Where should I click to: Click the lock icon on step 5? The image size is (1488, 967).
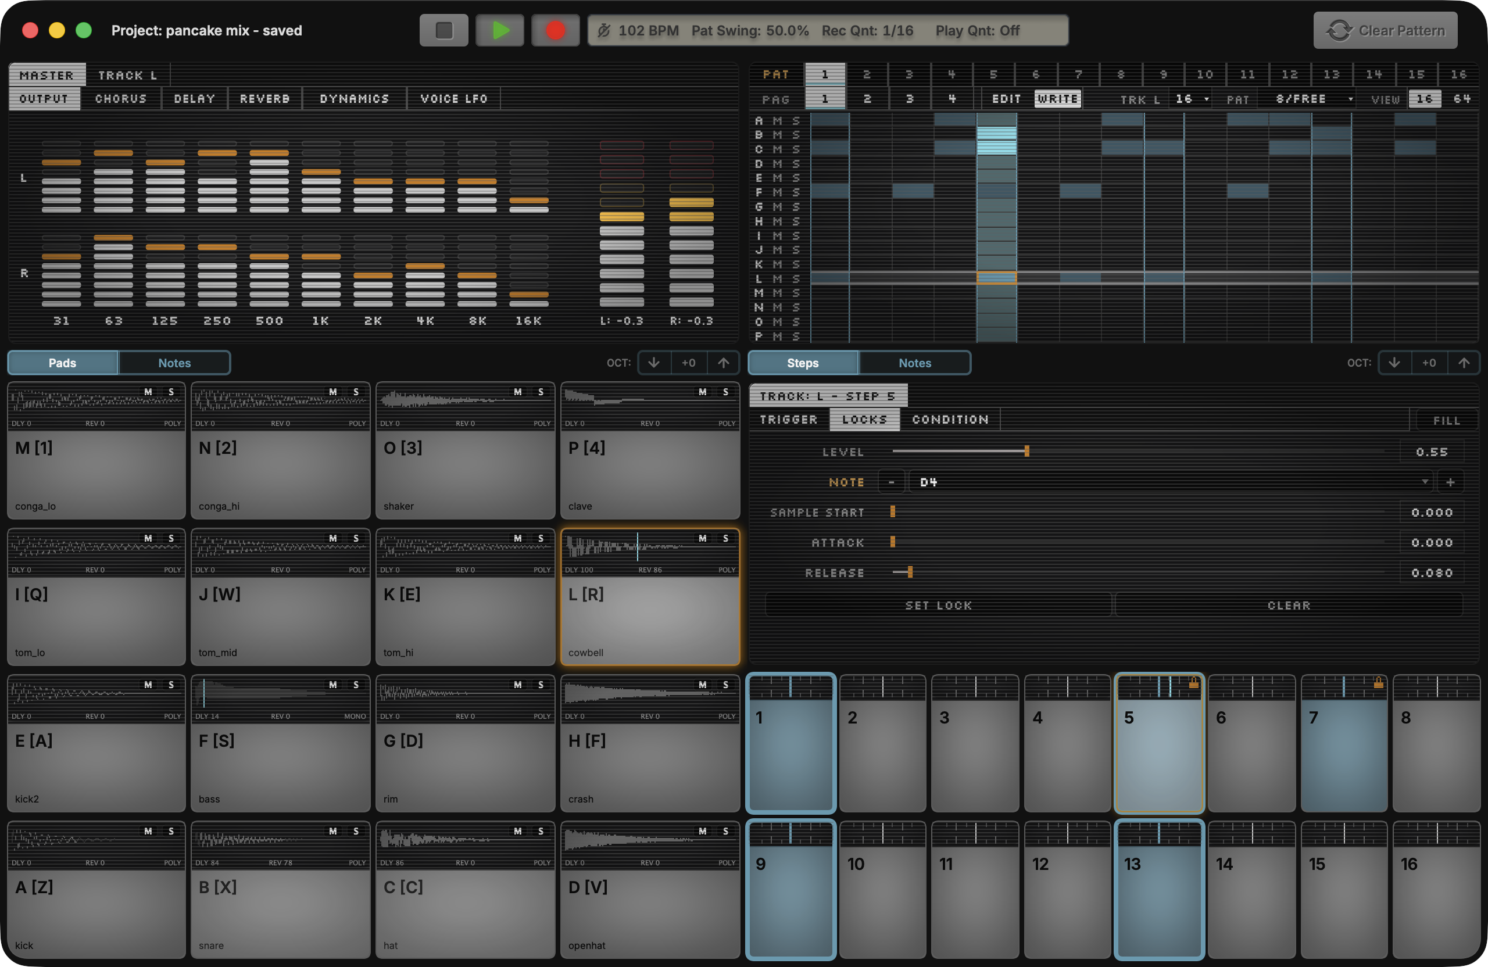pos(1193,683)
